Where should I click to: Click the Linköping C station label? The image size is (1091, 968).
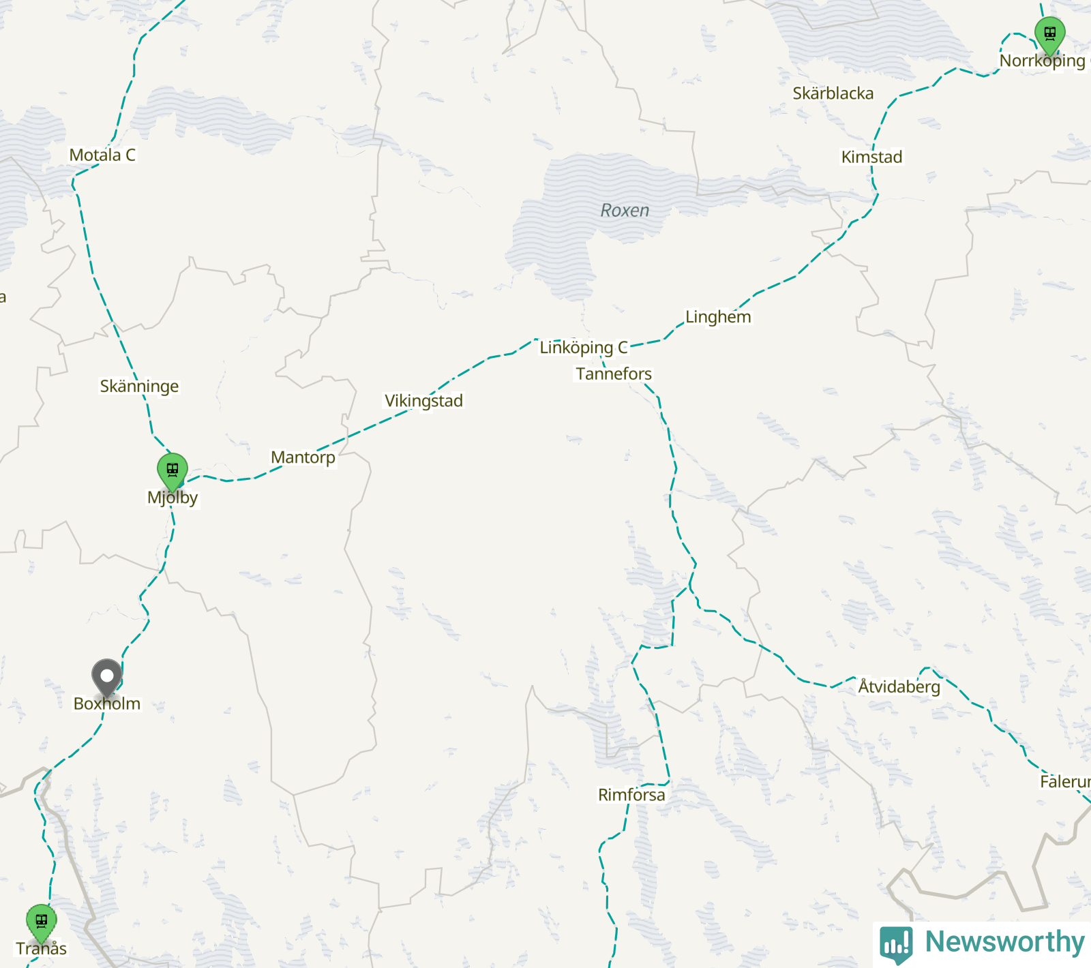point(584,348)
